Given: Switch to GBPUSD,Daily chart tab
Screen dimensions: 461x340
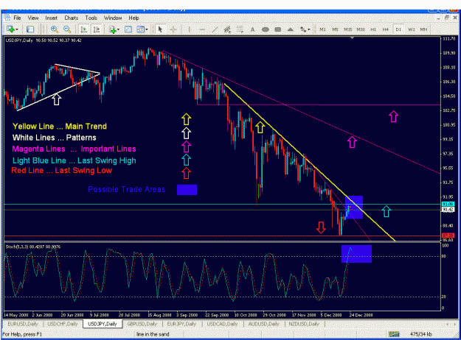Looking at the screenshot, I should tap(142, 324).
